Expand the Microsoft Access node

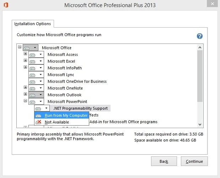[x=25, y=54]
